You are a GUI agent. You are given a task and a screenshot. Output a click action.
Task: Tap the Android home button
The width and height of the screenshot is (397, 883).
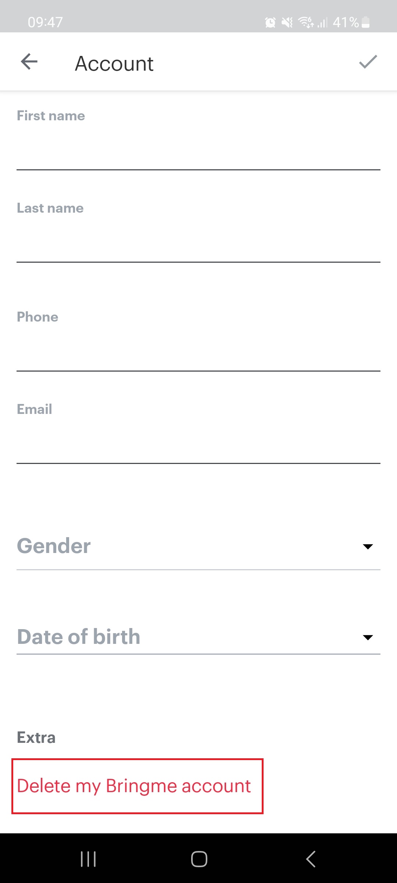(x=199, y=859)
